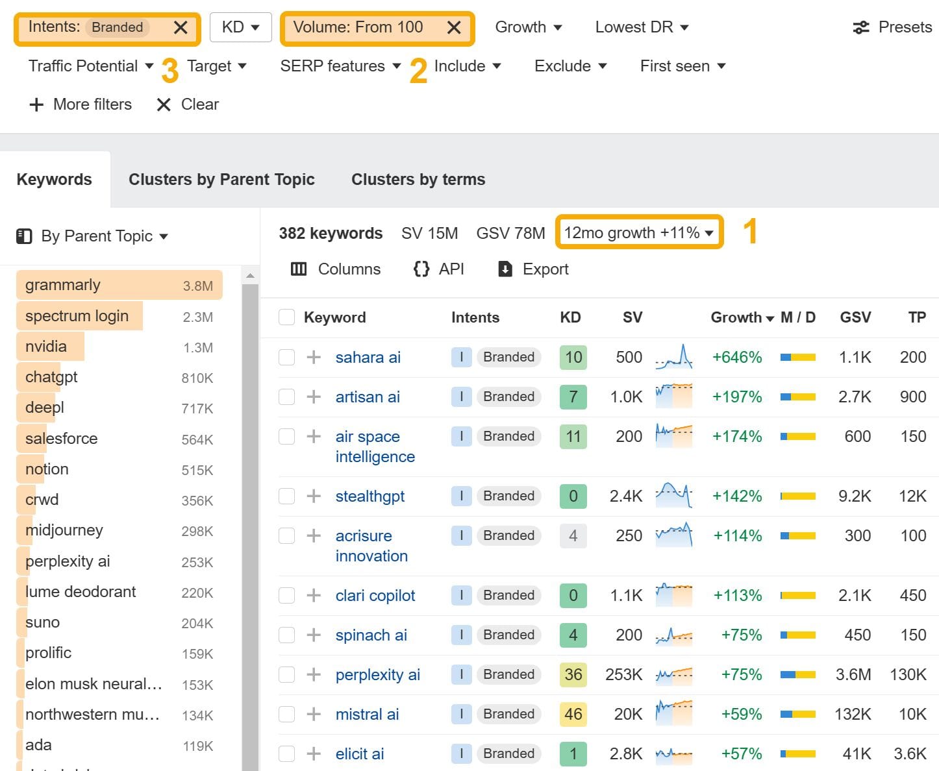Open the KD filter dropdown
This screenshot has width=939, height=771.
pos(240,27)
